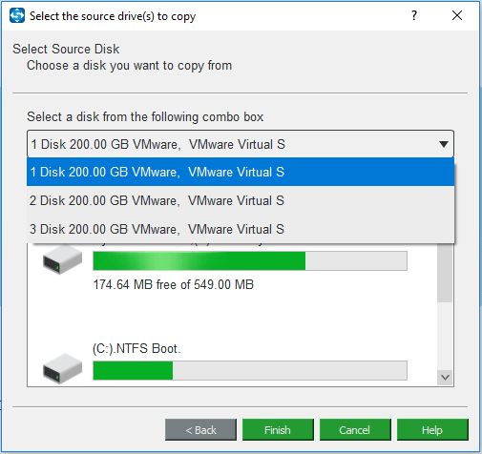Click the Cancel button
482x454 pixels.
[355, 430]
